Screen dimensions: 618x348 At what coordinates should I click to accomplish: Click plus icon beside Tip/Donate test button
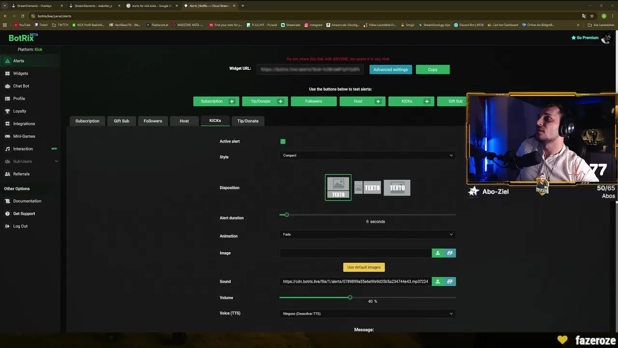pos(281,101)
